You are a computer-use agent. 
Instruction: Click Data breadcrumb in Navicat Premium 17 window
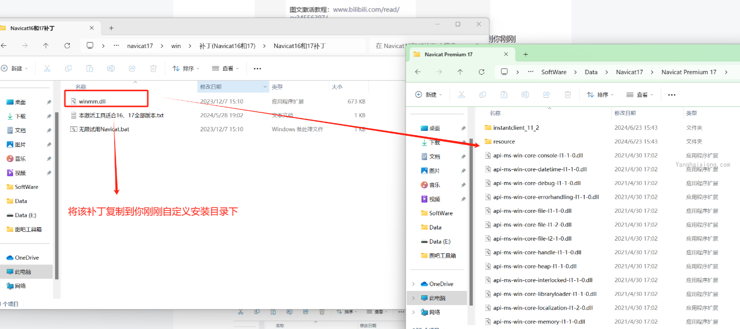pos(591,72)
